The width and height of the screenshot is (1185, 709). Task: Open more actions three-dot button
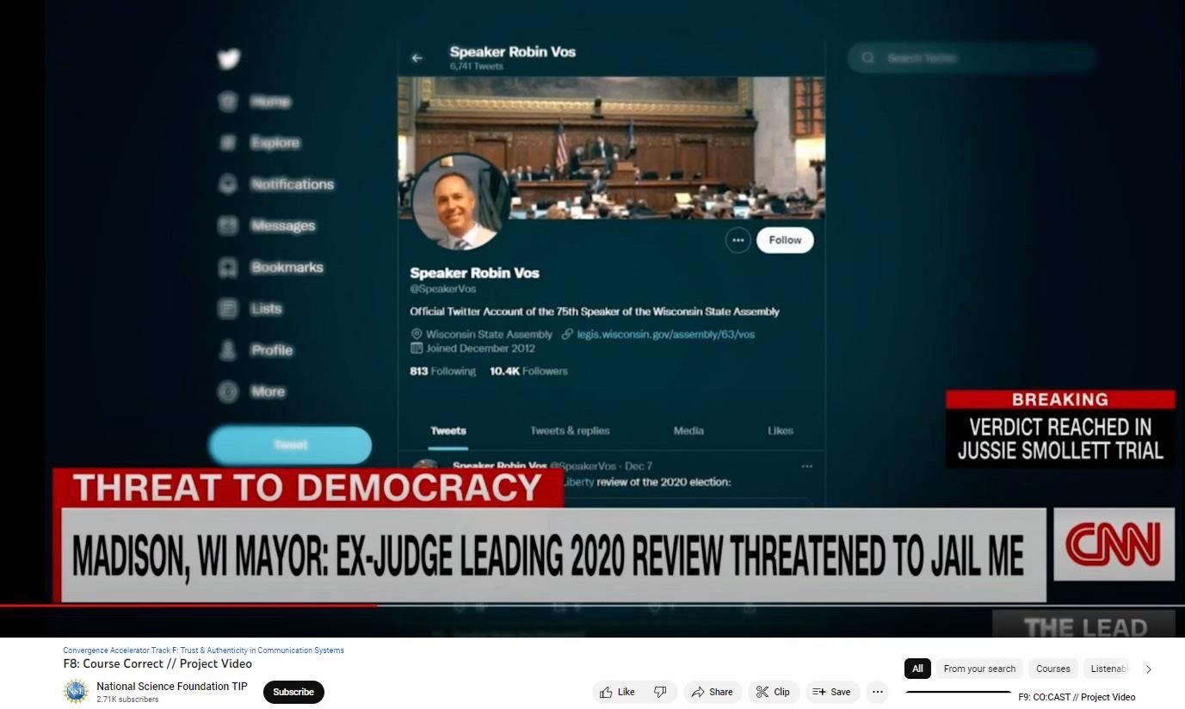pos(877,692)
